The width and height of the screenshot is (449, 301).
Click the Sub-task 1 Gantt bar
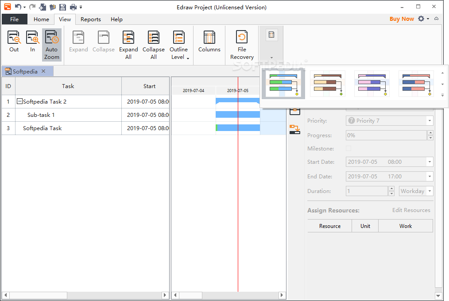tap(238, 115)
